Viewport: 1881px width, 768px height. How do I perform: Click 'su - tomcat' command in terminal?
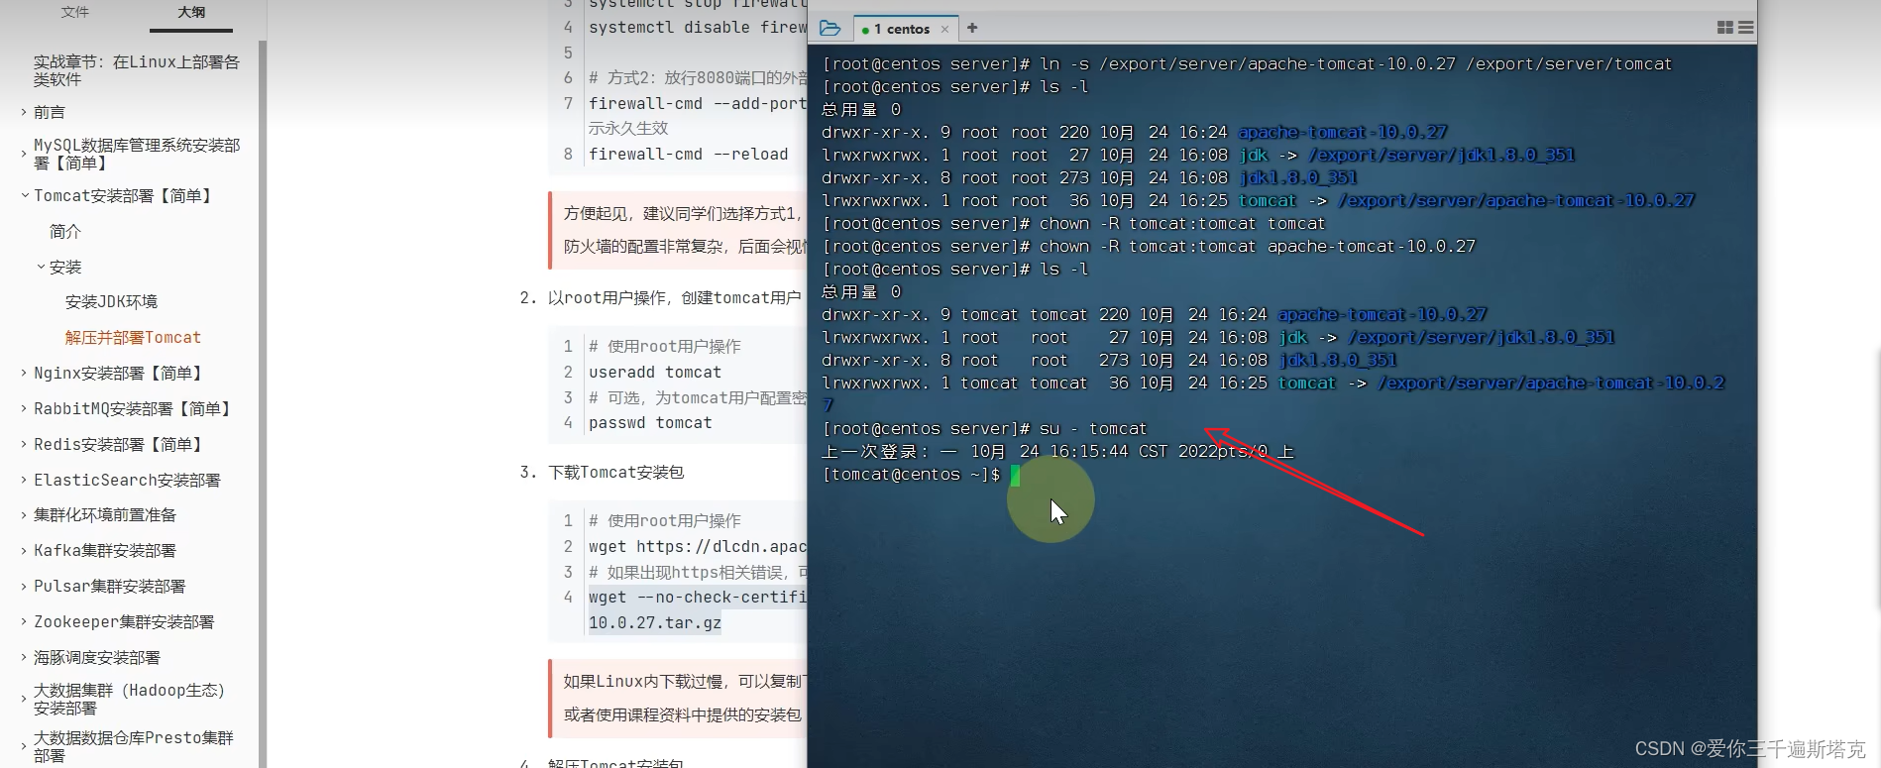(1093, 428)
